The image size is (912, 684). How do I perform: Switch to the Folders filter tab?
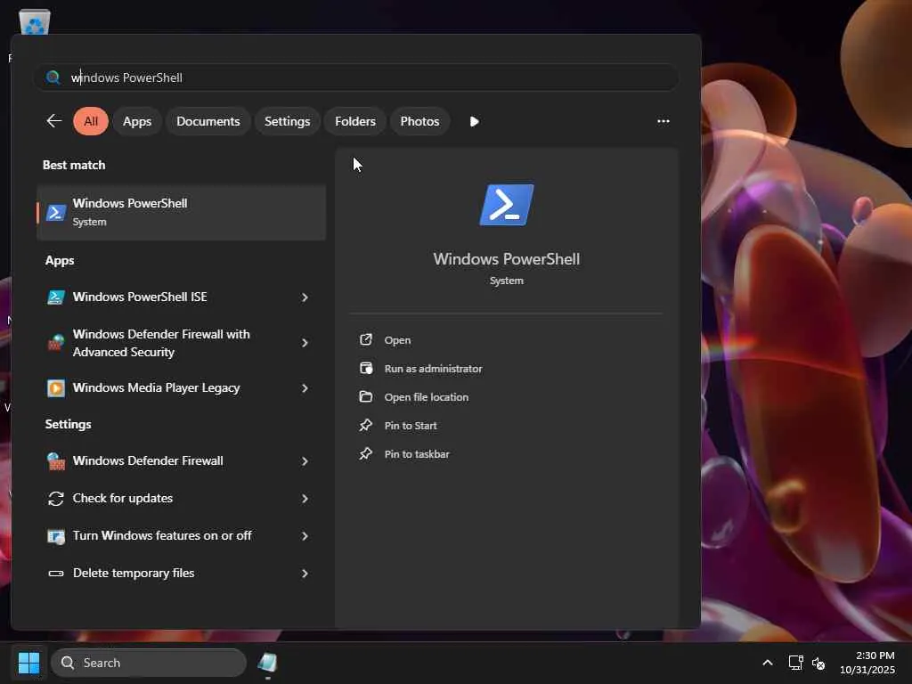pos(355,121)
